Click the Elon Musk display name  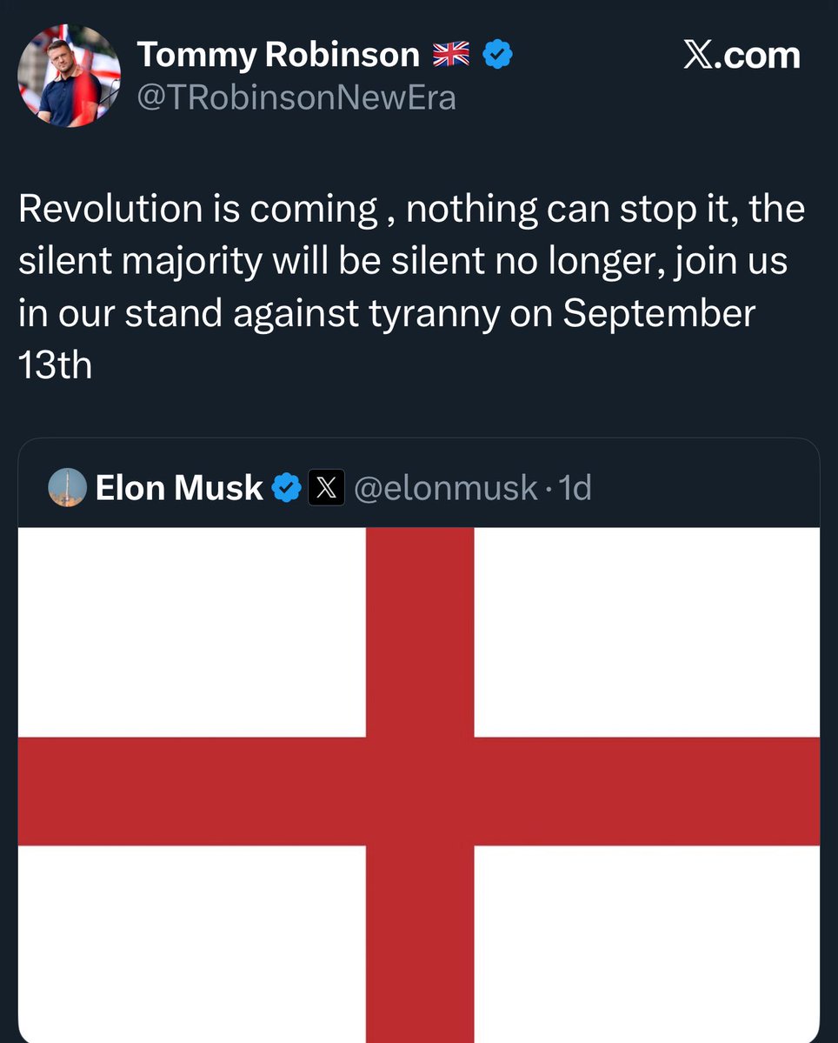coord(178,488)
